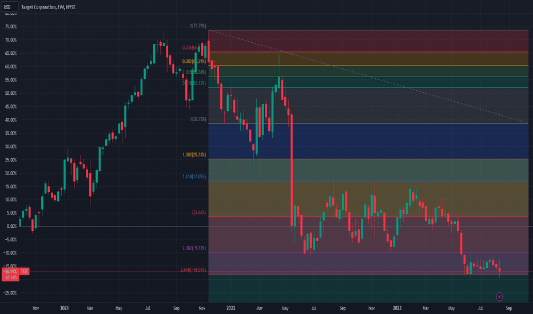Select the 1(38.72%) Fibonacci level label
Viewport: 533px width, 314px height.
pyautogui.click(x=198, y=119)
